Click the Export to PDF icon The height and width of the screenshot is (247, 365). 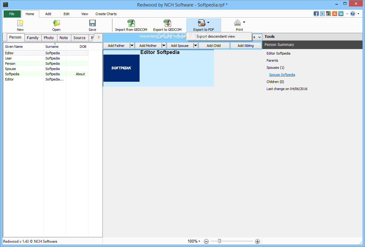click(x=202, y=23)
